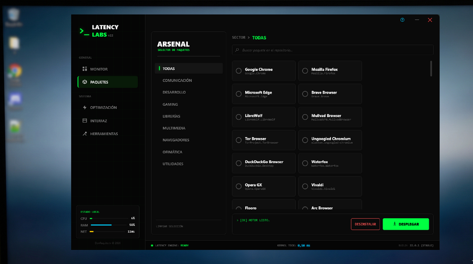Click the Optimización lightning icon
Viewport: 473px width, 264px height.
[x=85, y=107]
